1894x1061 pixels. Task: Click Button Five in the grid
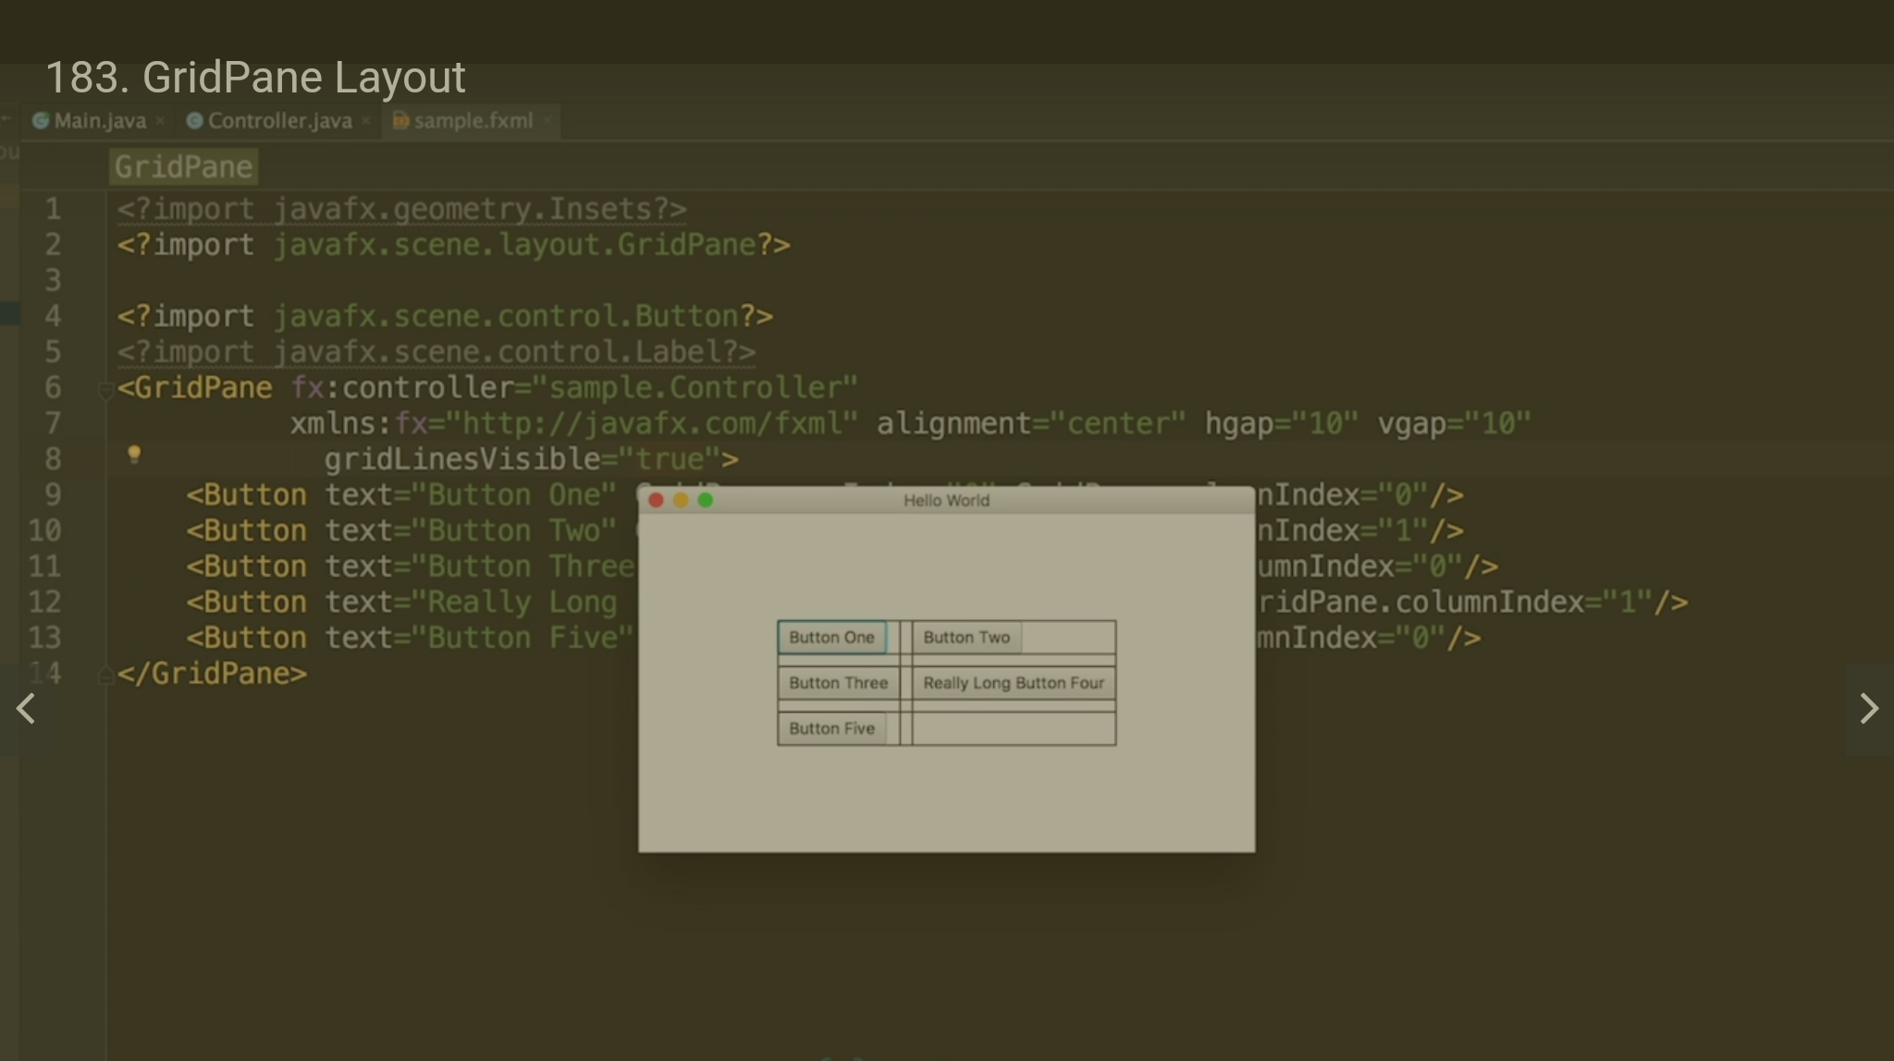(x=831, y=728)
